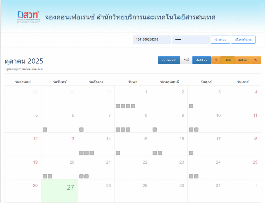The width and height of the screenshot is (265, 203).
Task: Select first booking marker on October 20
Action: coord(45,176)
